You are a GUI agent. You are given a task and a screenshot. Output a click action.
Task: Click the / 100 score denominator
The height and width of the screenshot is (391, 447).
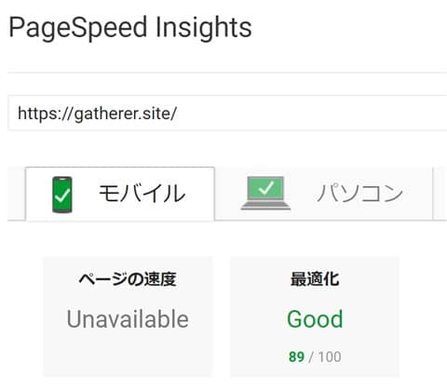click(325, 357)
